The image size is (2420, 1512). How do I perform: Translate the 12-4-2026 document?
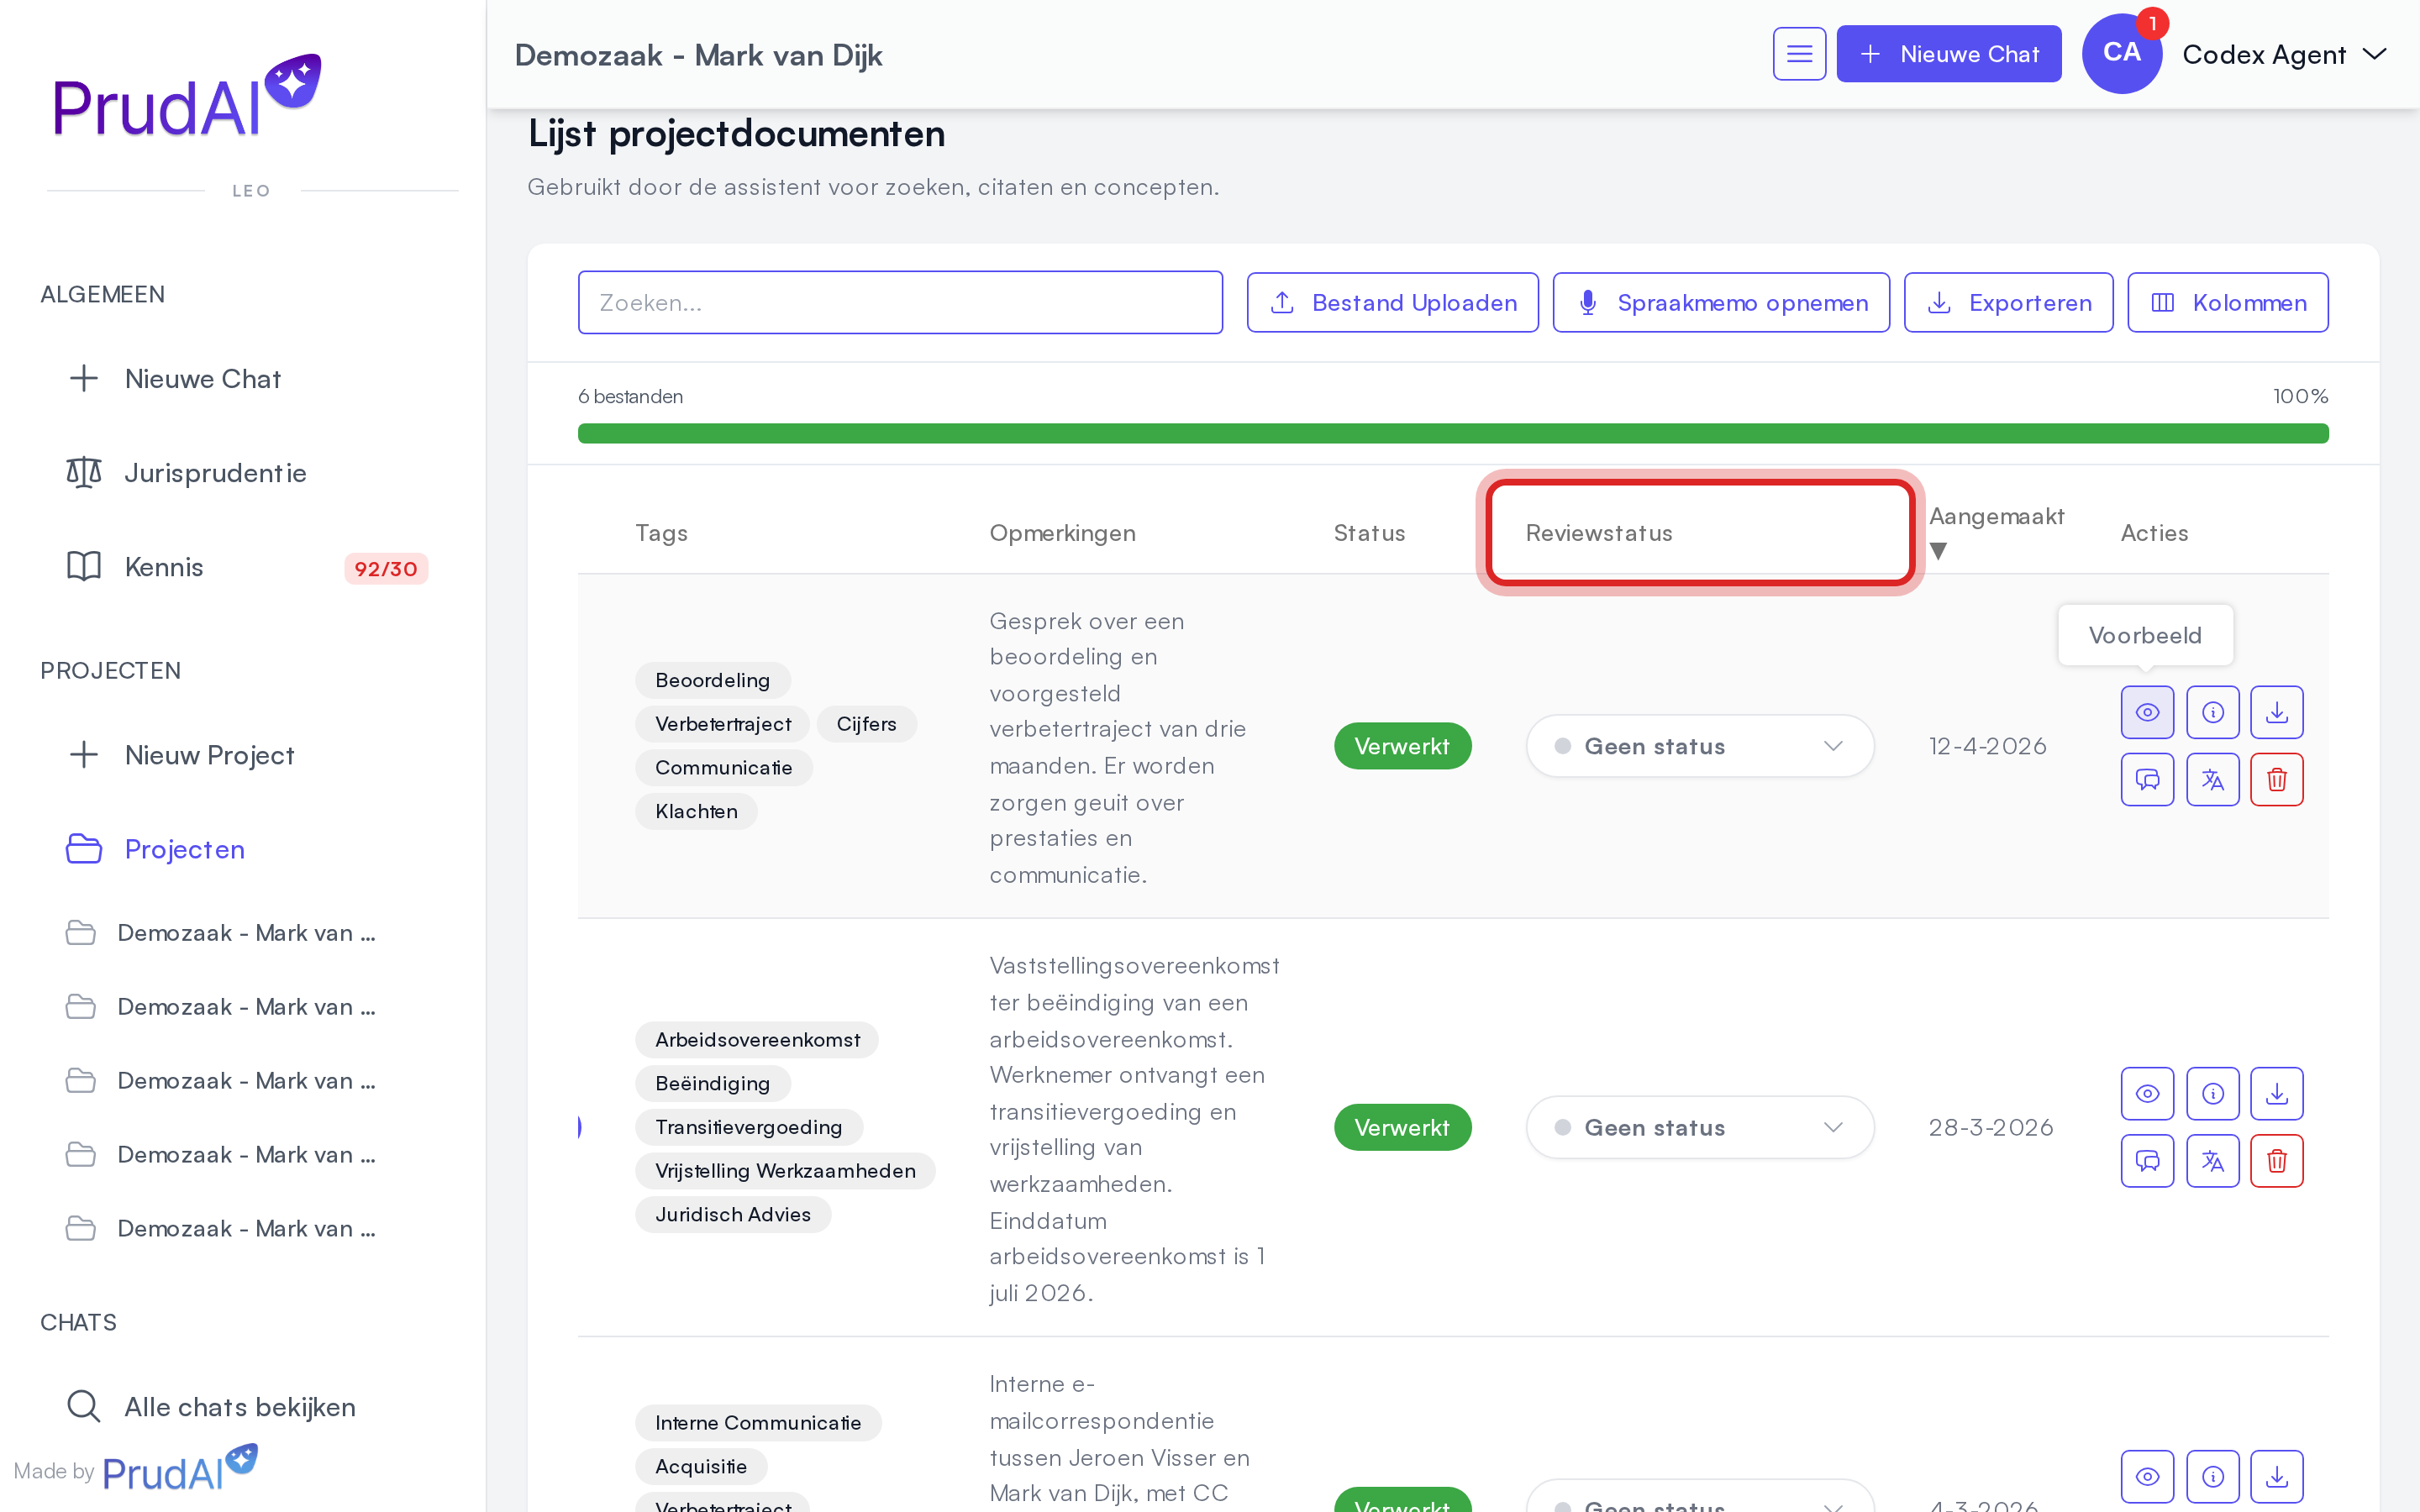pyautogui.click(x=2212, y=779)
